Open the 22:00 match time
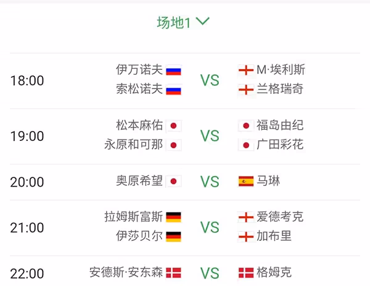This screenshot has height=286, width=370. 27,274
